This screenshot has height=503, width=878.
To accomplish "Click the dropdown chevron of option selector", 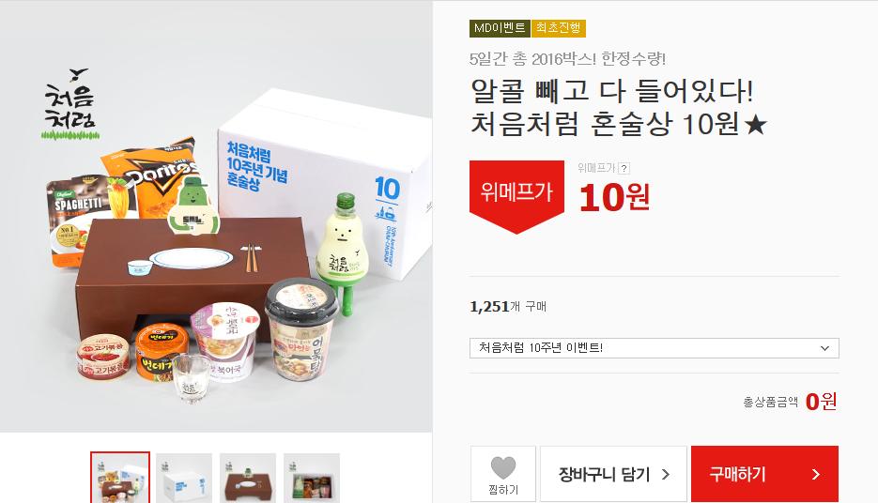I will [x=824, y=348].
